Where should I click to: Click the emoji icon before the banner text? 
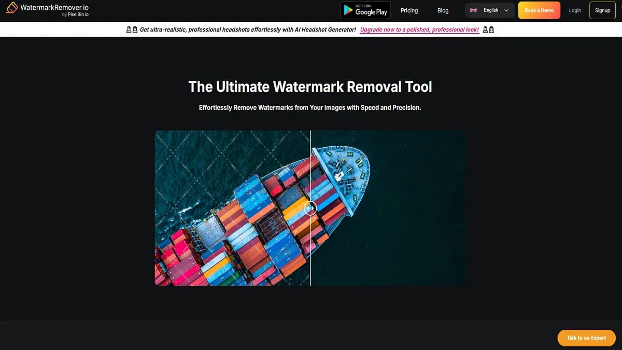tap(132, 30)
